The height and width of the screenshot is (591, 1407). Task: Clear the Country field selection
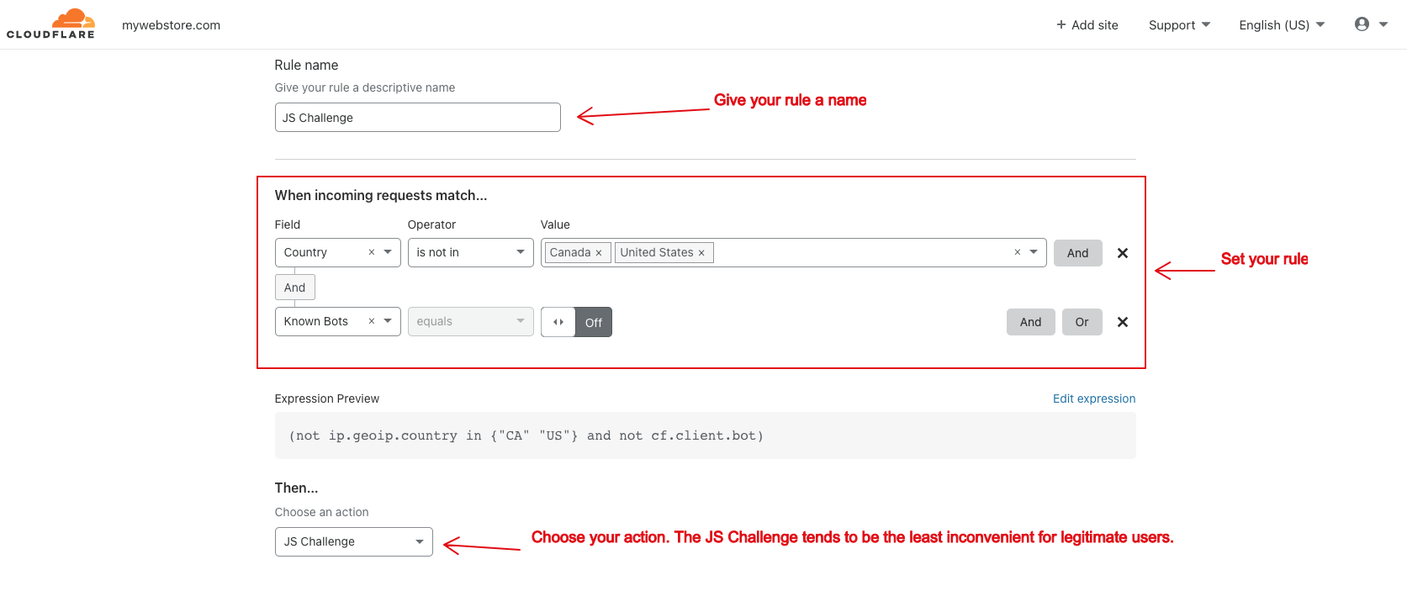pos(372,252)
